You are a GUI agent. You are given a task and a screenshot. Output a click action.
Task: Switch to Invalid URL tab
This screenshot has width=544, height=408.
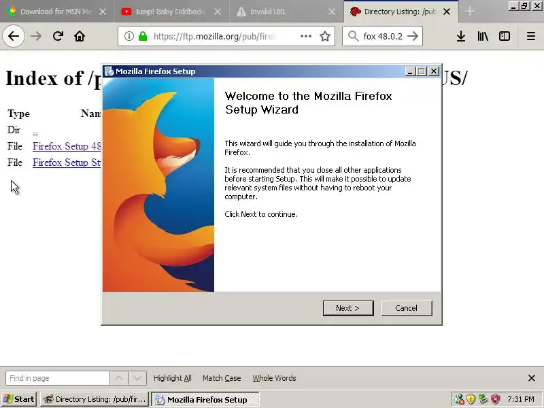click(x=277, y=12)
